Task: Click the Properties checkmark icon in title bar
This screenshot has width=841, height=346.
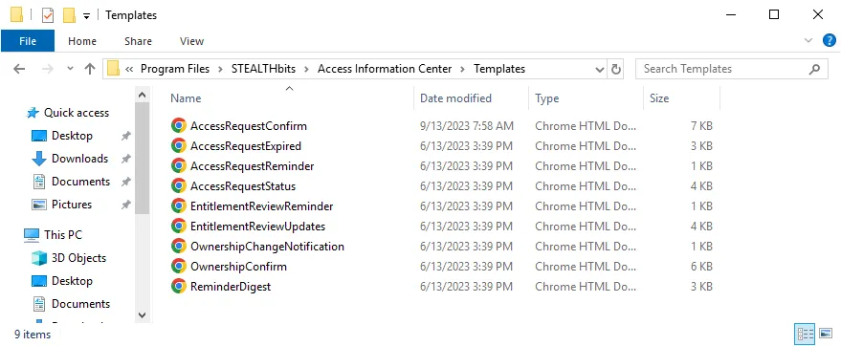Action: tap(48, 15)
